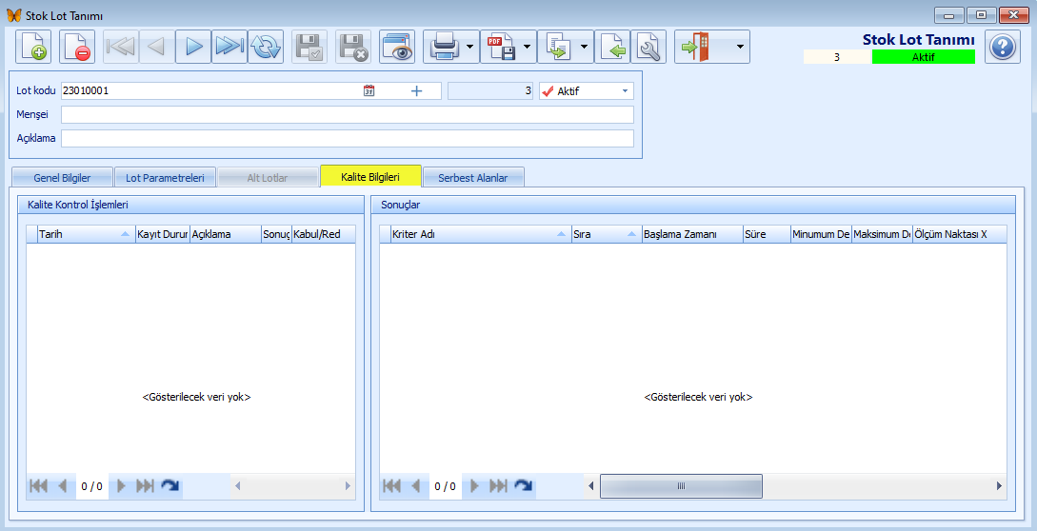
Task: Go to next record arrow in toolbar
Action: [x=193, y=47]
